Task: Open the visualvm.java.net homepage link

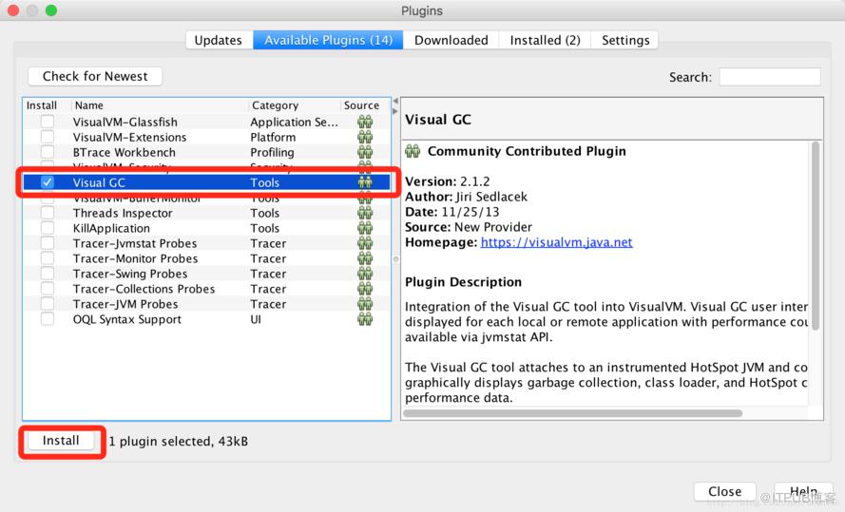Action: pos(556,242)
